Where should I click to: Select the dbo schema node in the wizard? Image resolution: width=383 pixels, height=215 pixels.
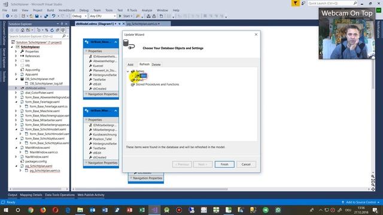144,76
